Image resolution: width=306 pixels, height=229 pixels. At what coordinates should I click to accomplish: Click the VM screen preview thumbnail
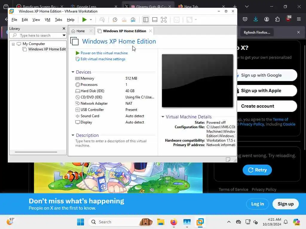(x=197, y=81)
